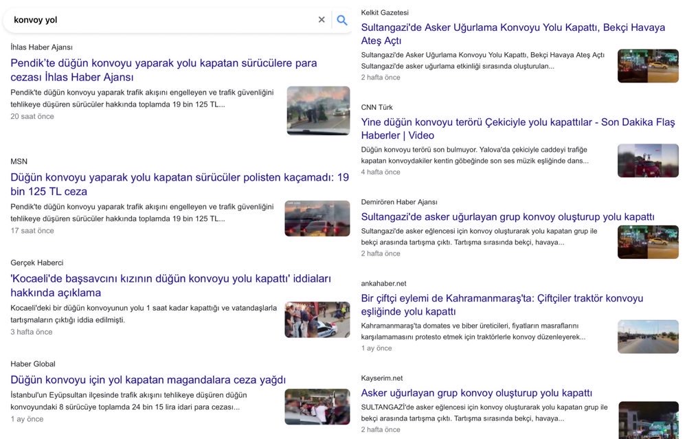The image size is (687, 439).
Task: Click thumbnail of İhlas Haber Ajansı article
Action: coord(318,111)
